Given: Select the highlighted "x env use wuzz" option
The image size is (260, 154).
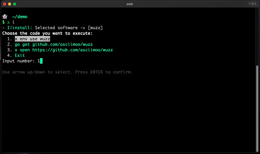Looking at the screenshot, I should (x=32, y=39).
